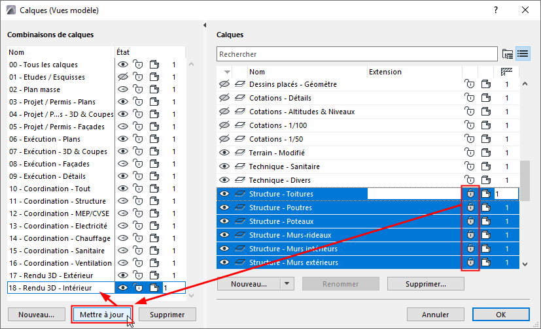Click Annuler to cancel dialog

[436, 315]
